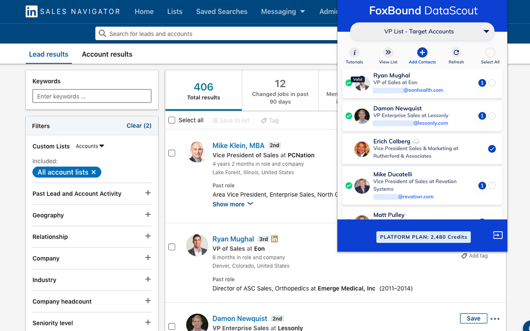Click Mike Ducatelli's avatar in FoxBound
Image resolution: width=530 pixels, height=331 pixels.
[362, 186]
